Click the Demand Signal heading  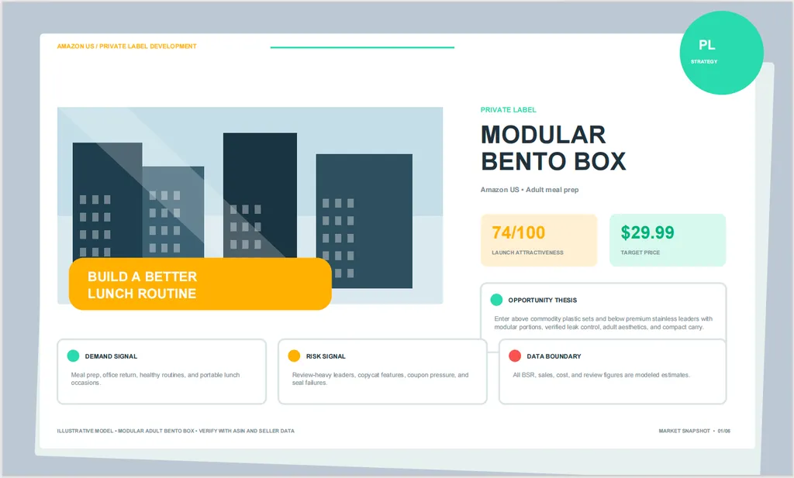[x=111, y=356]
